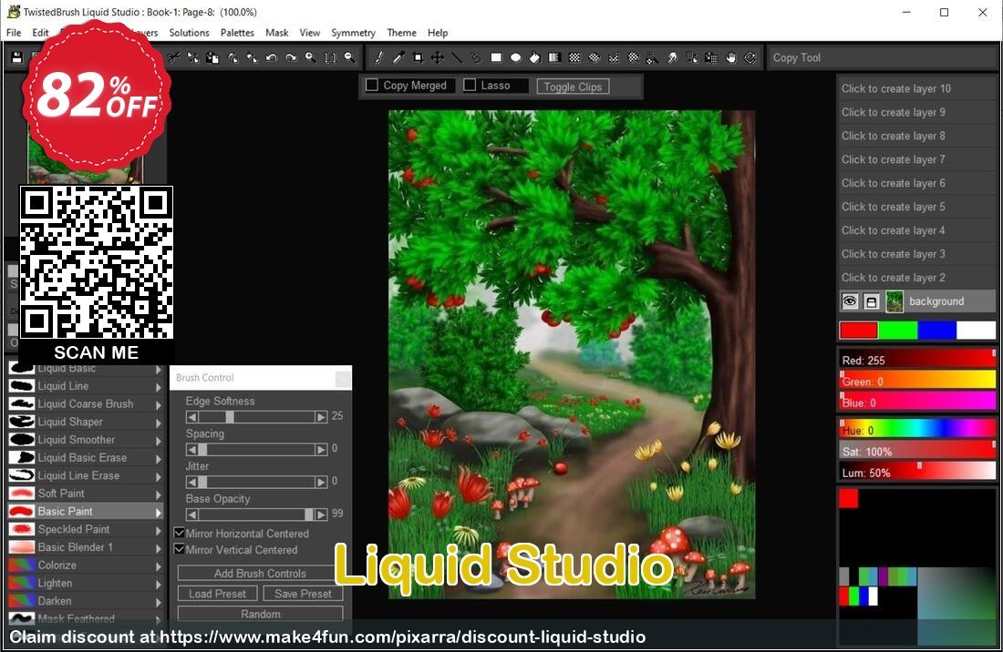This screenshot has width=1003, height=652.
Task: Click the Redo arrow icon
Action: [x=291, y=57]
